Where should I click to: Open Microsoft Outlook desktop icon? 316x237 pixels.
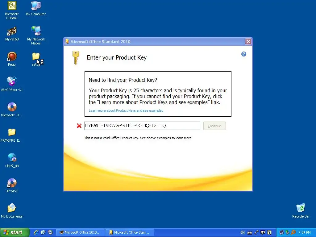tap(12, 10)
